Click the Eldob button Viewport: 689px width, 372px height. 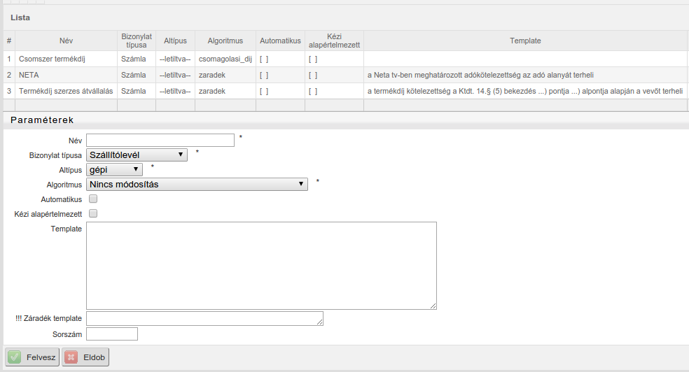point(85,357)
